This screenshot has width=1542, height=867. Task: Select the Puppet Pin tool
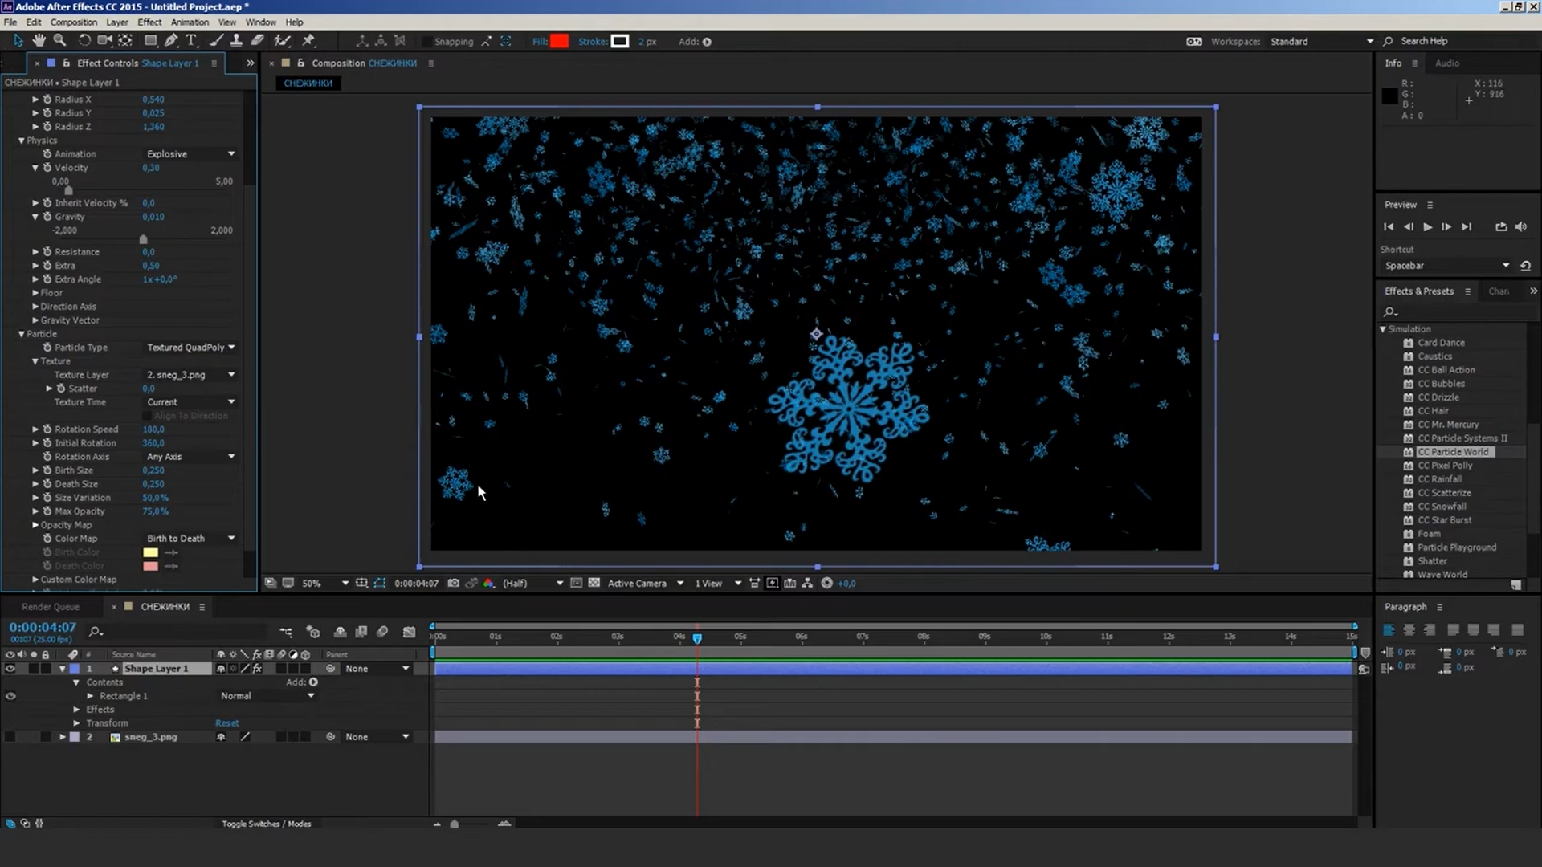pos(308,40)
